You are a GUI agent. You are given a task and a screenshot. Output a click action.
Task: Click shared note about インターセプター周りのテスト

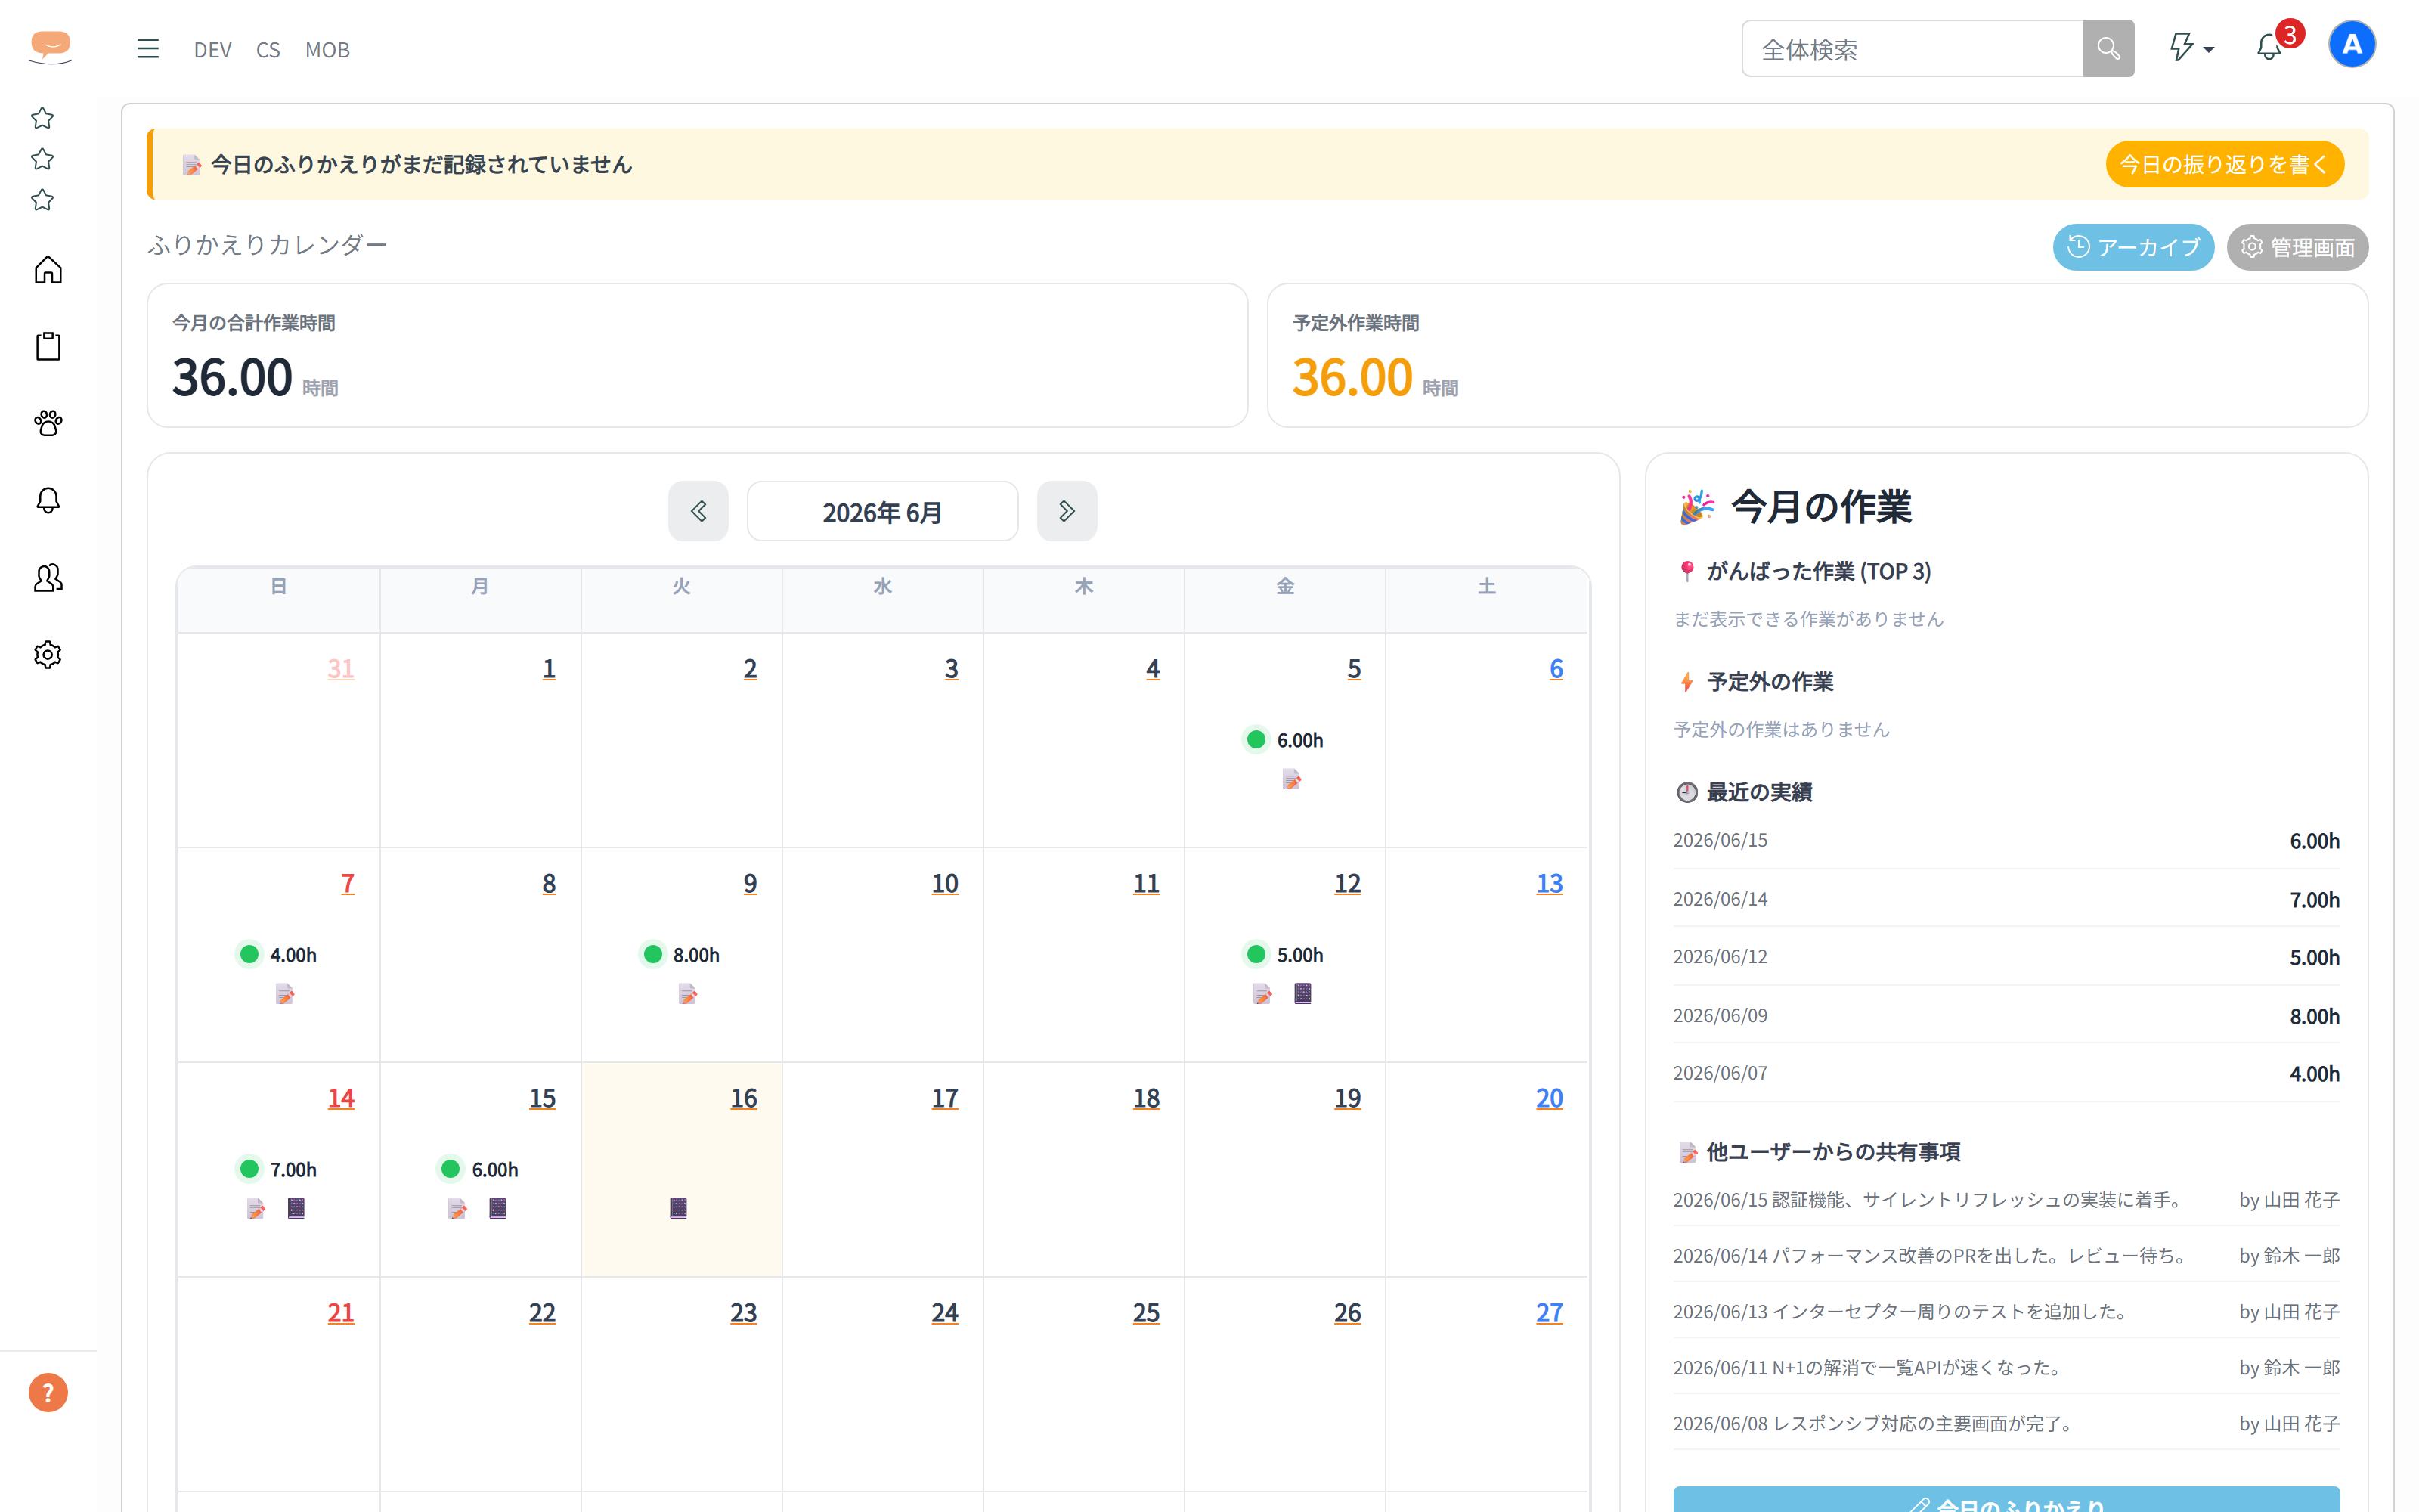[x=2006, y=1312]
